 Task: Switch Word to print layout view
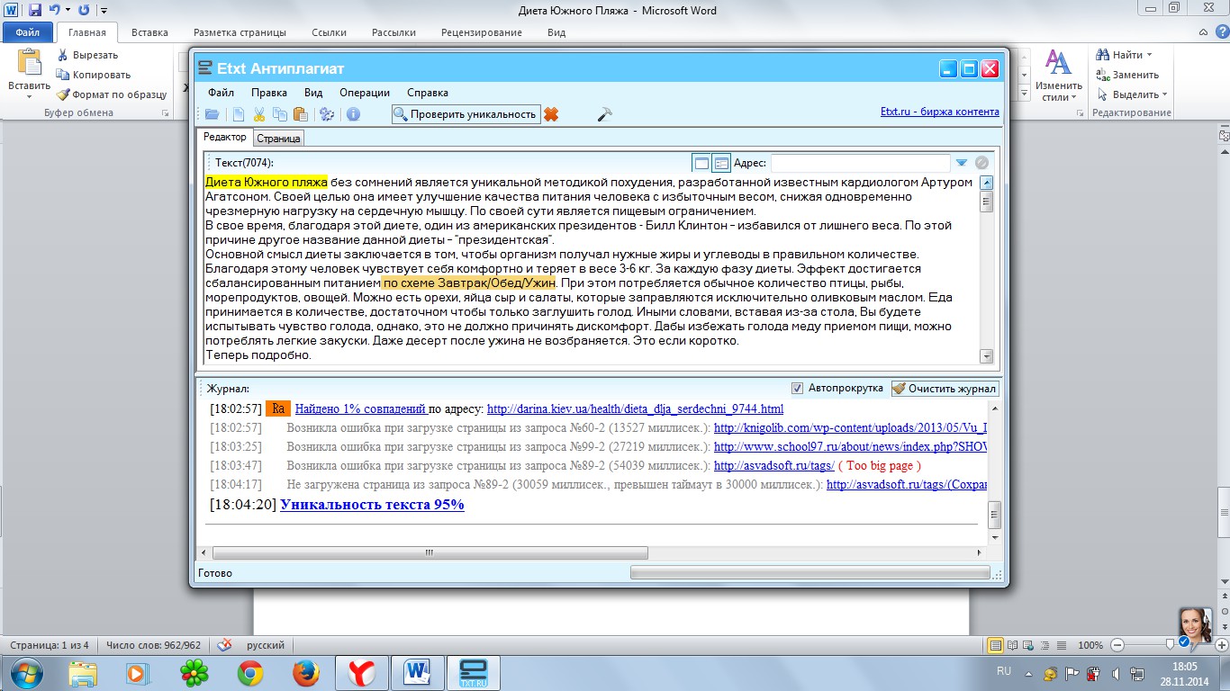tap(996, 645)
